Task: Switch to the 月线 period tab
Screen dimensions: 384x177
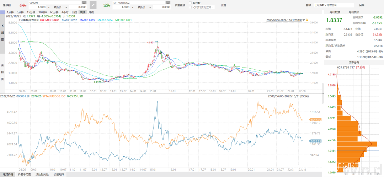Action: (91, 12)
